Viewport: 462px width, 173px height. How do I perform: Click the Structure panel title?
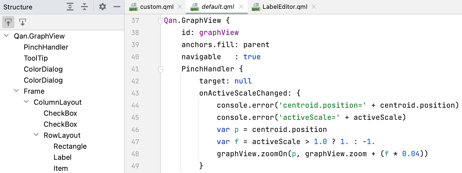(18, 7)
